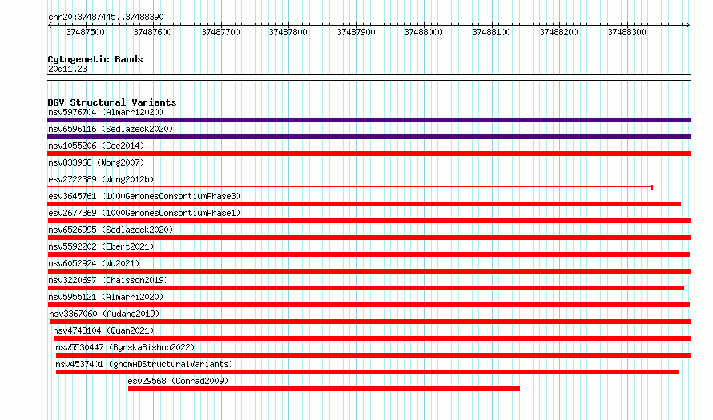
Task: Click the nsv3220697 red variant bar
Action: point(365,288)
